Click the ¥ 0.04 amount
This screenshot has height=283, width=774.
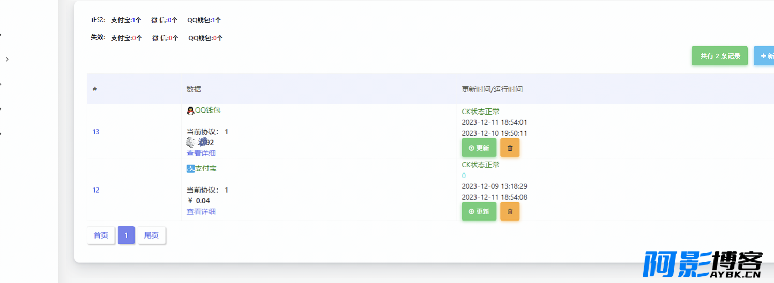[199, 201]
